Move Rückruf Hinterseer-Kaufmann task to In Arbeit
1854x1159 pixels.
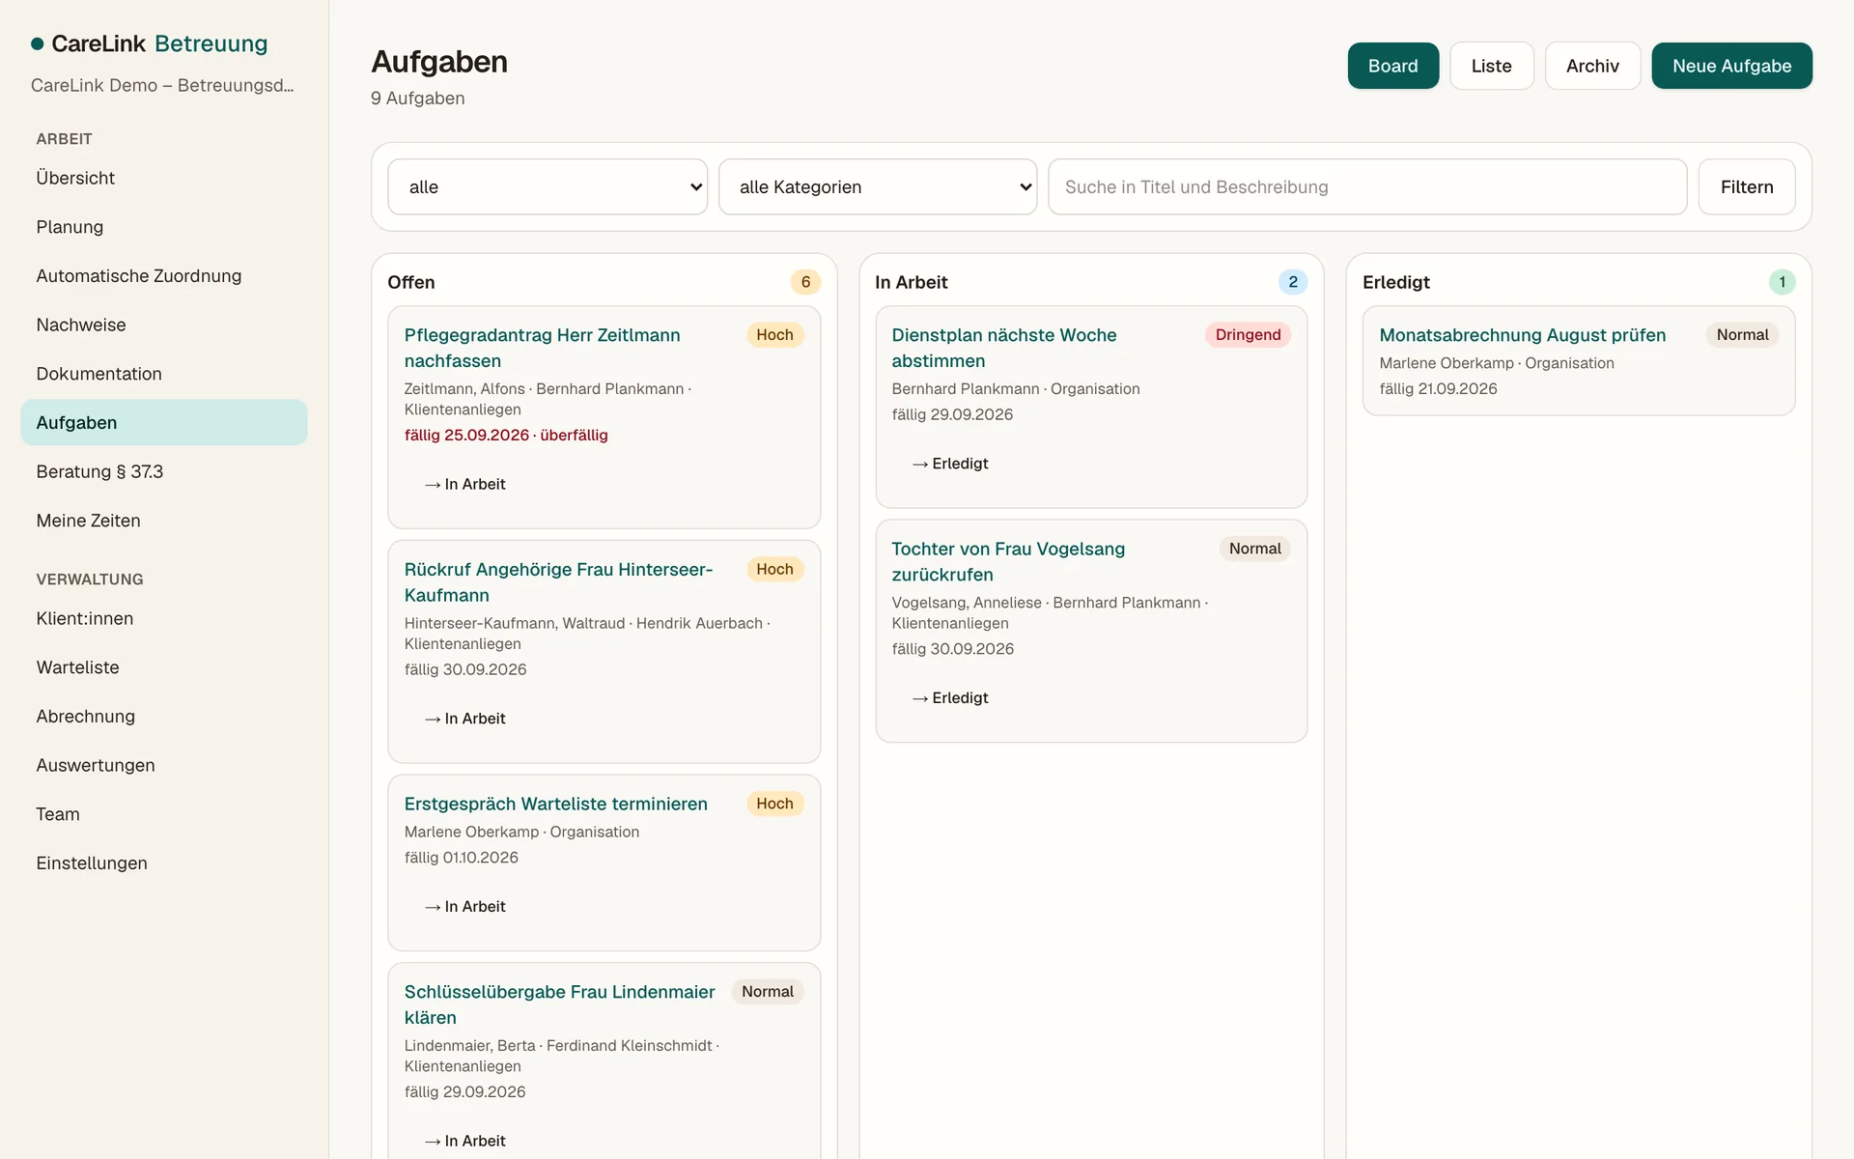click(x=465, y=719)
